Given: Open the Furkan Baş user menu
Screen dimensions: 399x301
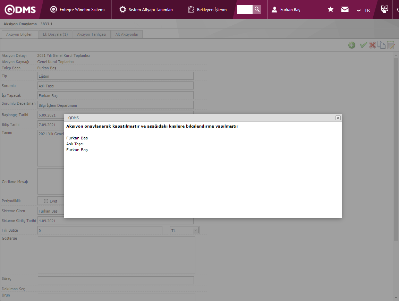Looking at the screenshot, I should pyautogui.click(x=286, y=10).
